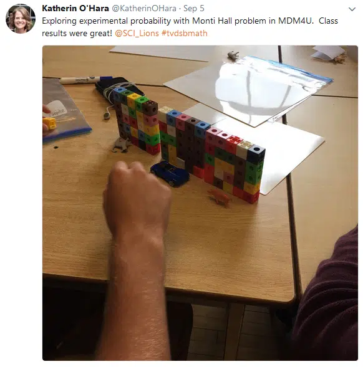
Task: Click small grey animal figure above zip bag
Action: [x=233, y=55]
